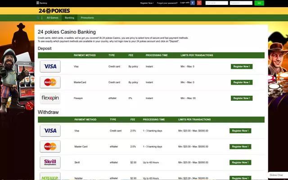Click the Facebook login icon

193,3
